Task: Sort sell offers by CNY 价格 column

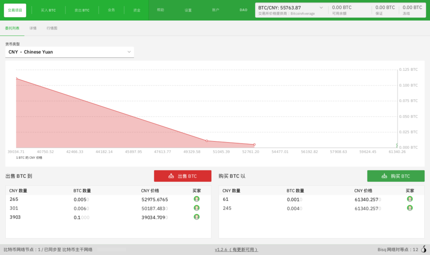Action: [150, 190]
